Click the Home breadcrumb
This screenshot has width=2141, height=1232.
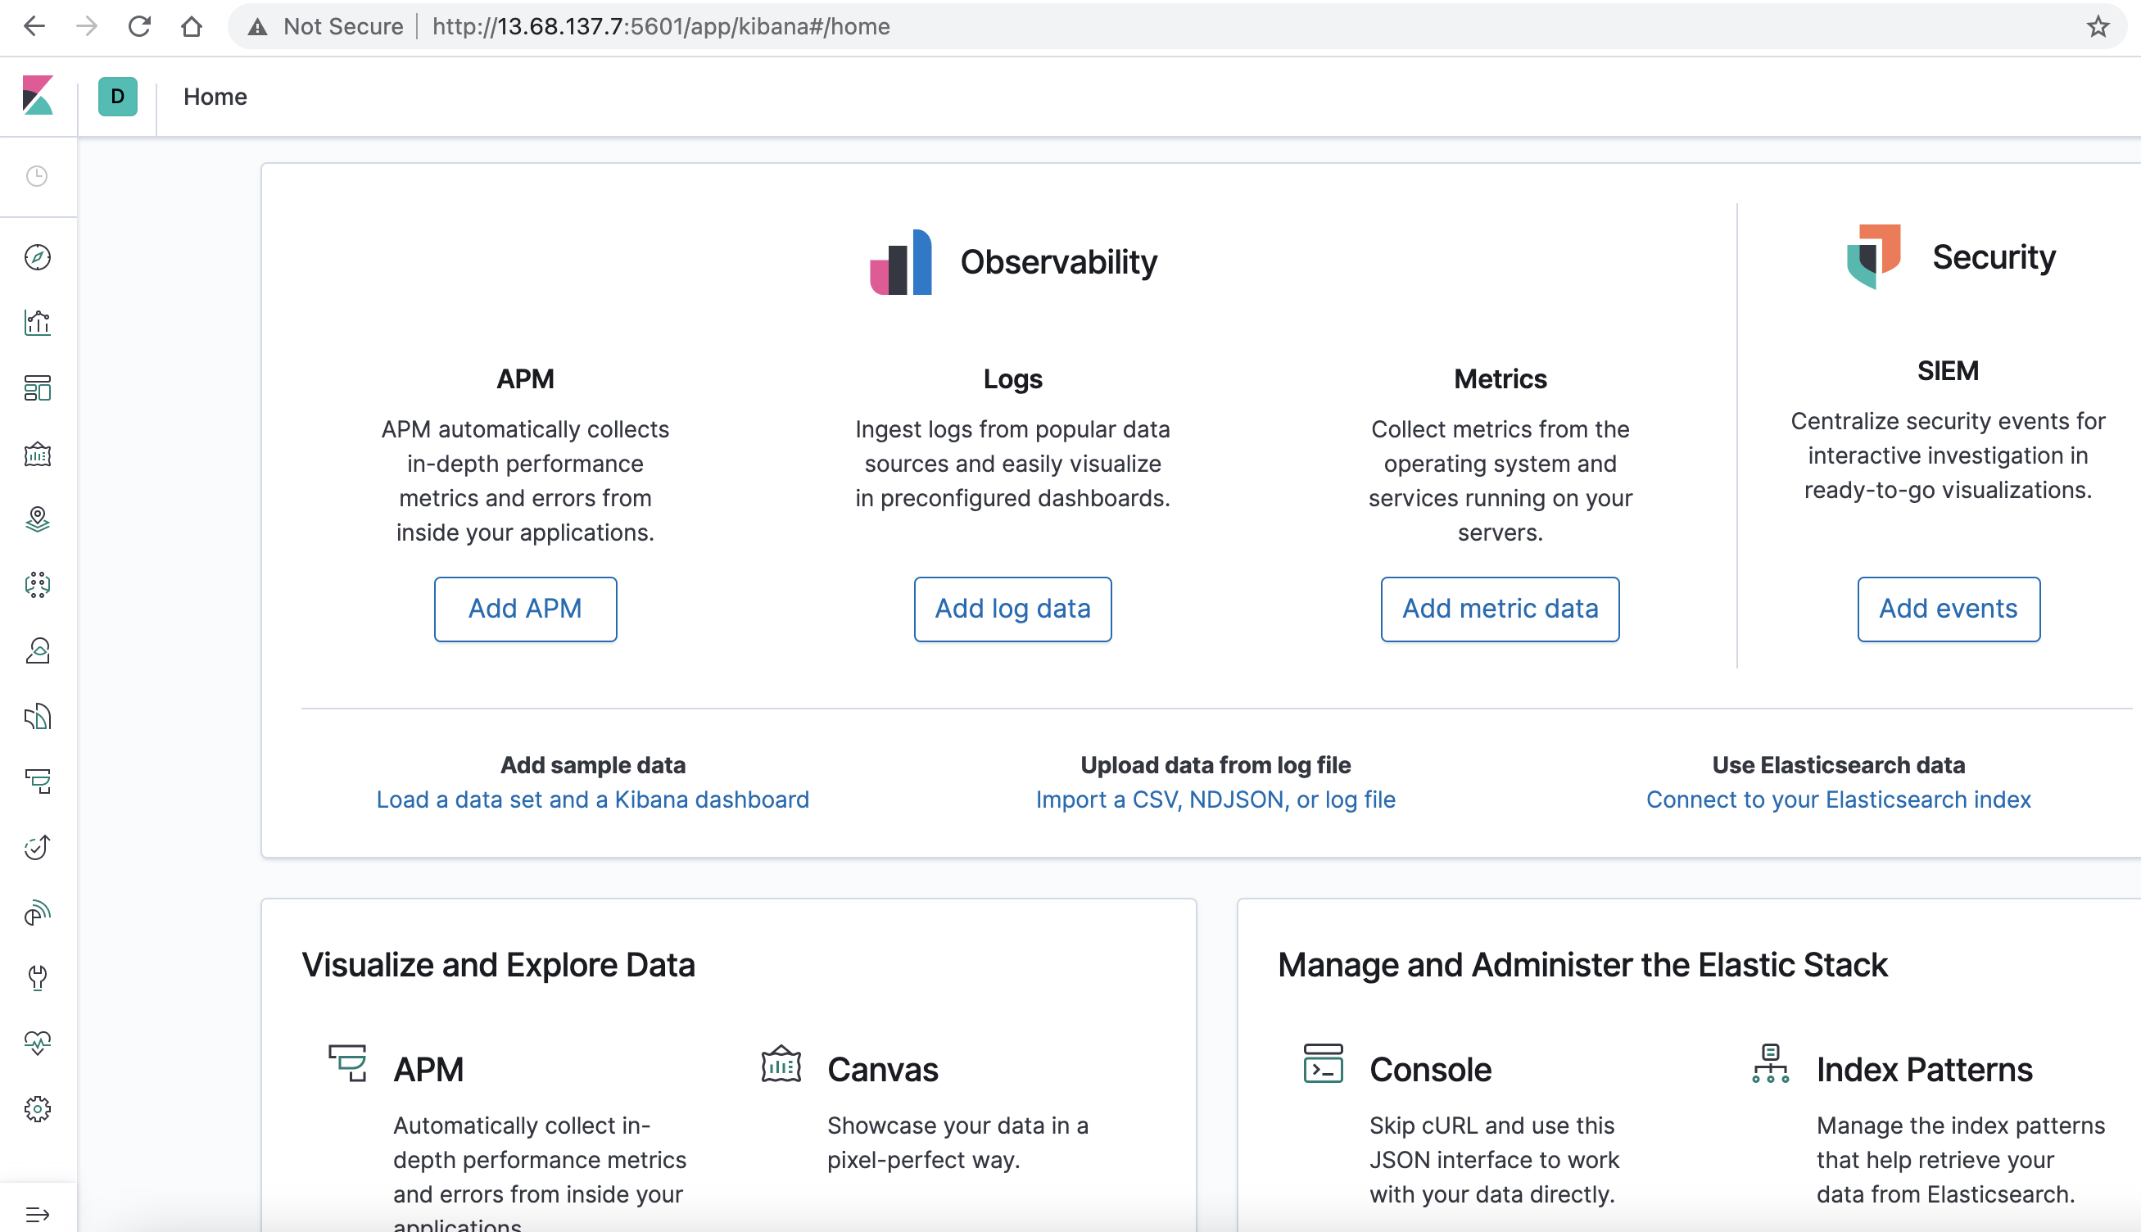215,97
